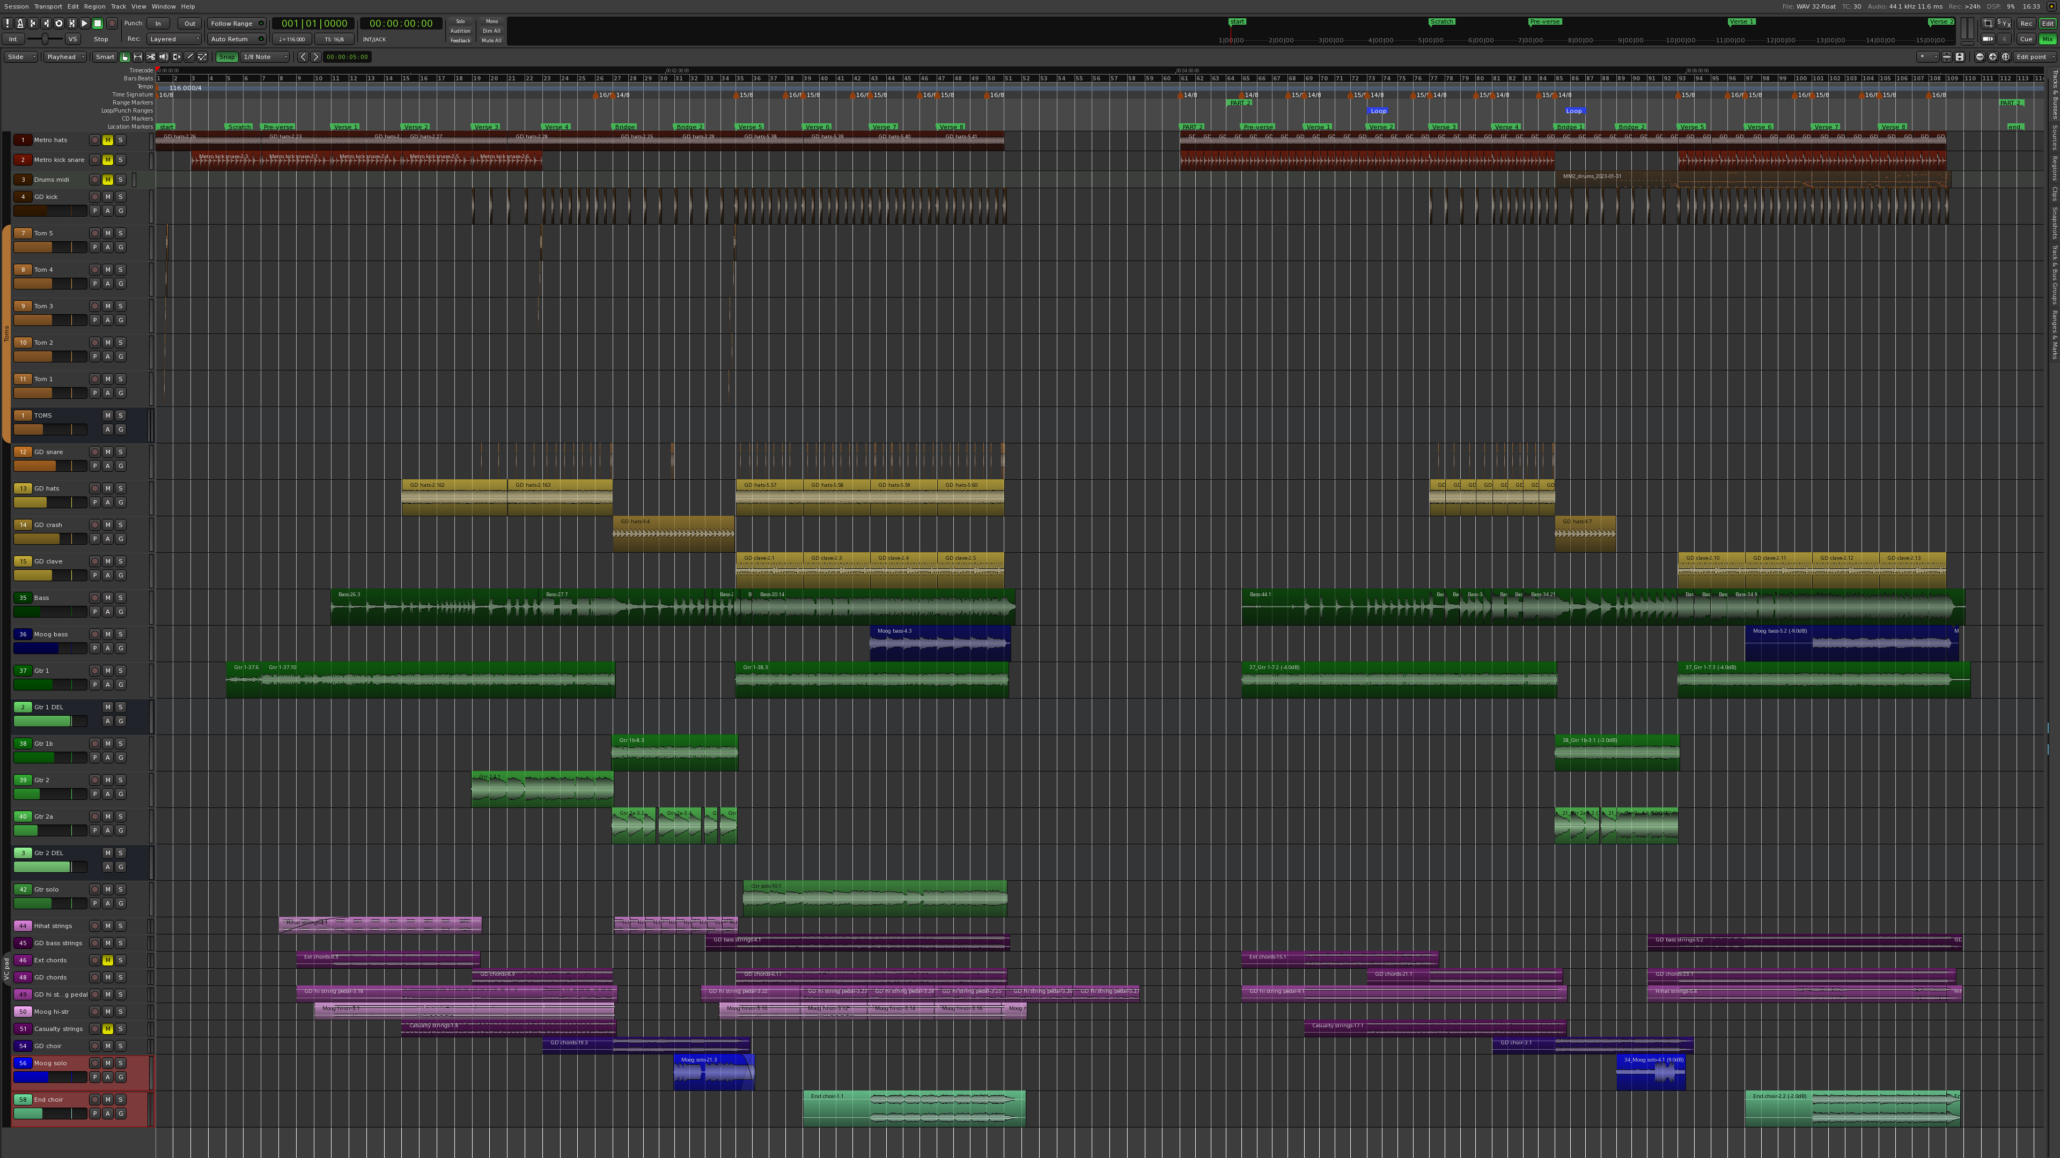Unmute the Metro hats track
The height and width of the screenshot is (1158, 2060).
[108, 140]
